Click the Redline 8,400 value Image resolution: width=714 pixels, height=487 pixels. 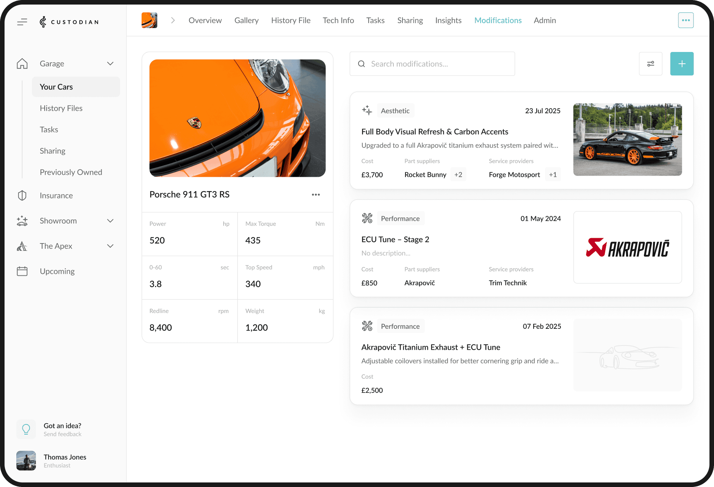coord(160,327)
